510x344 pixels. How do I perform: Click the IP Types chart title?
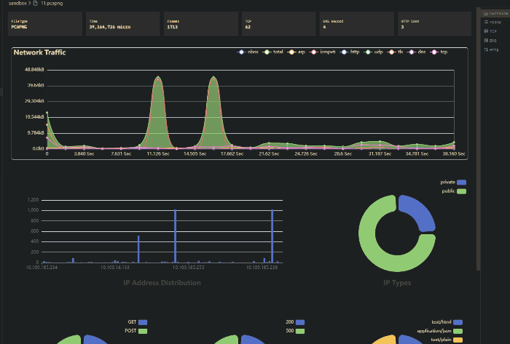pyautogui.click(x=397, y=283)
